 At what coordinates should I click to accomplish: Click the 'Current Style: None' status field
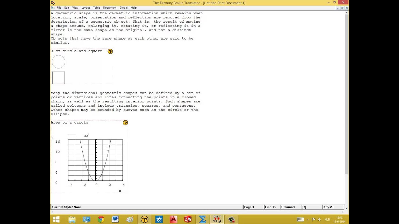(x=147, y=207)
